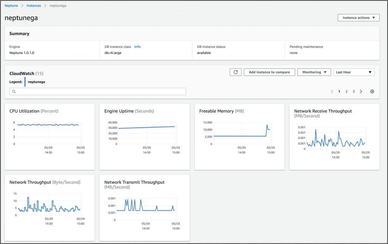The height and width of the screenshot is (244, 388).
Task: Refresh the CloudWatch metrics
Action: (235, 72)
